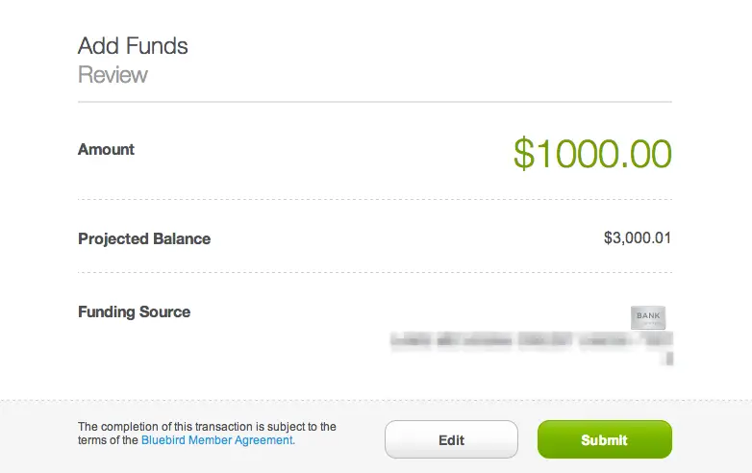Click the Funding Source label
The image size is (752, 473).
coord(135,312)
